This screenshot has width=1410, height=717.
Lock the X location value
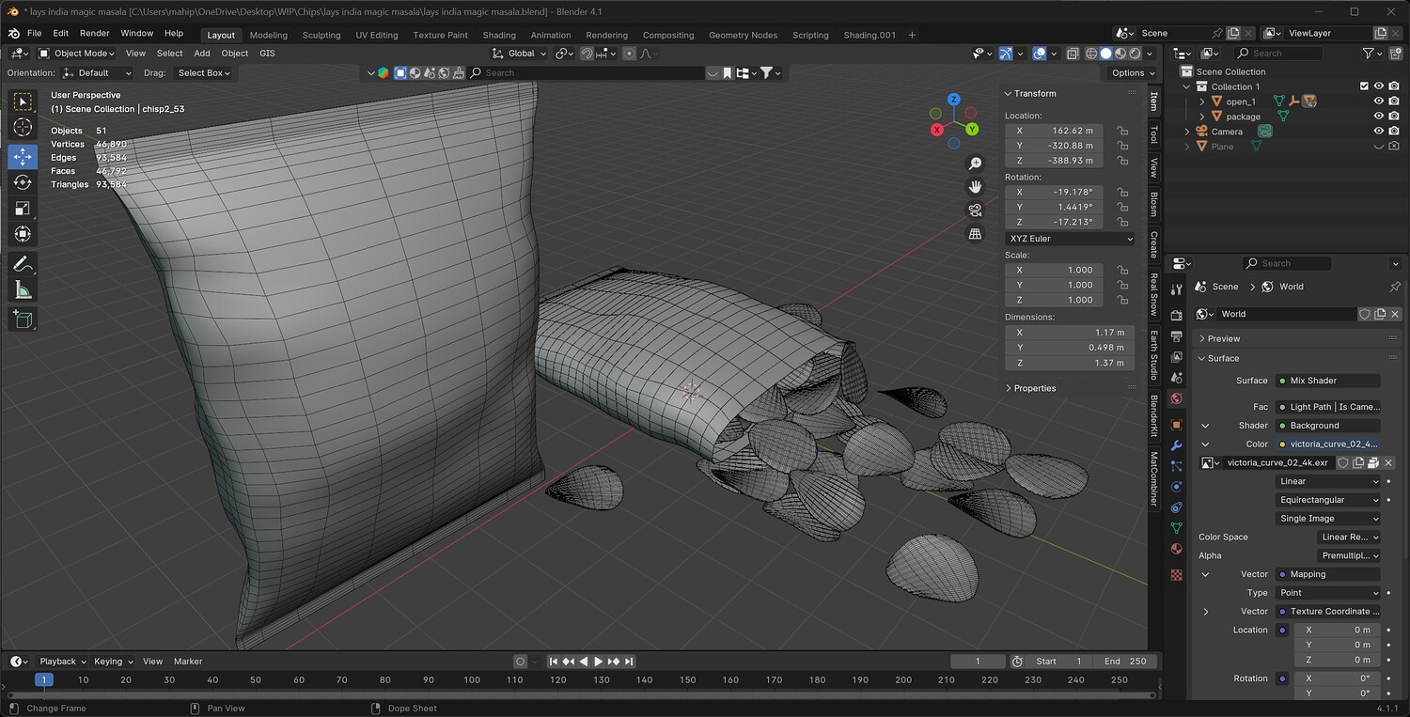1122,131
